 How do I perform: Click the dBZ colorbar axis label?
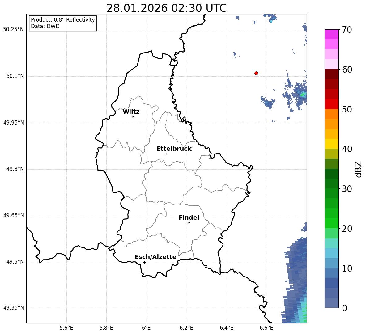tap(359, 169)
